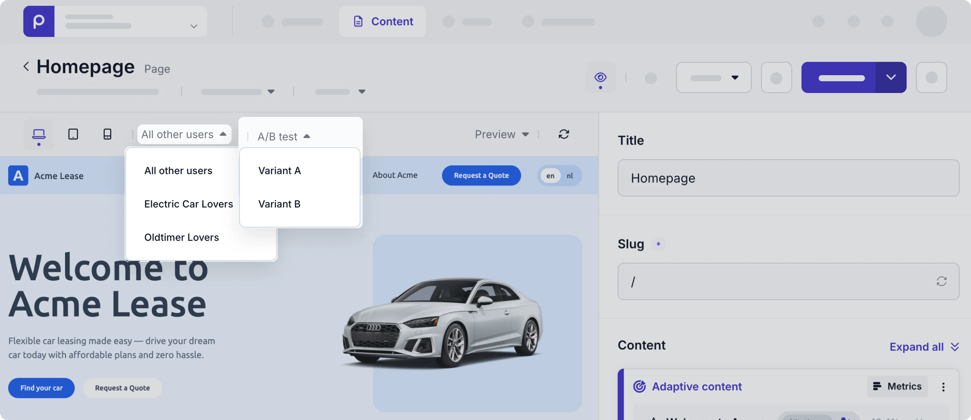Select Content in the top navigation
The image size is (971, 420).
382,21
